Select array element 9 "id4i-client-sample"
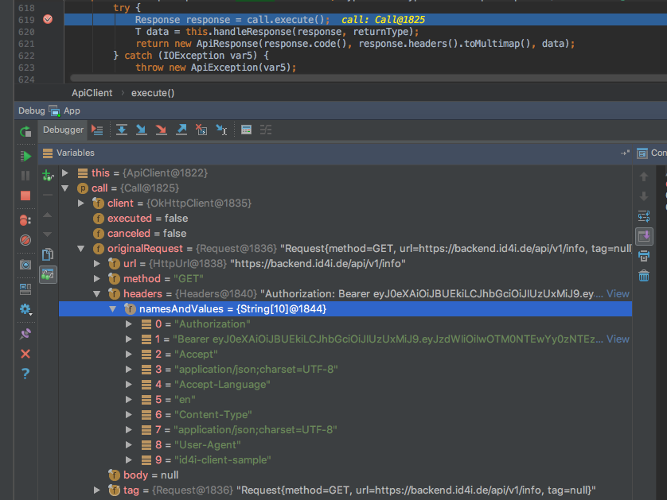 point(345,460)
